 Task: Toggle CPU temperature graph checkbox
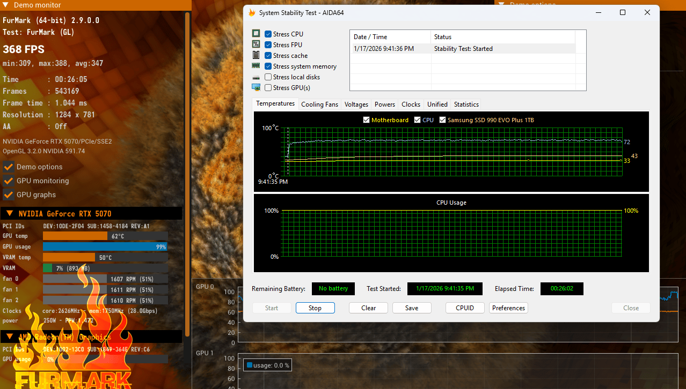pyautogui.click(x=418, y=120)
